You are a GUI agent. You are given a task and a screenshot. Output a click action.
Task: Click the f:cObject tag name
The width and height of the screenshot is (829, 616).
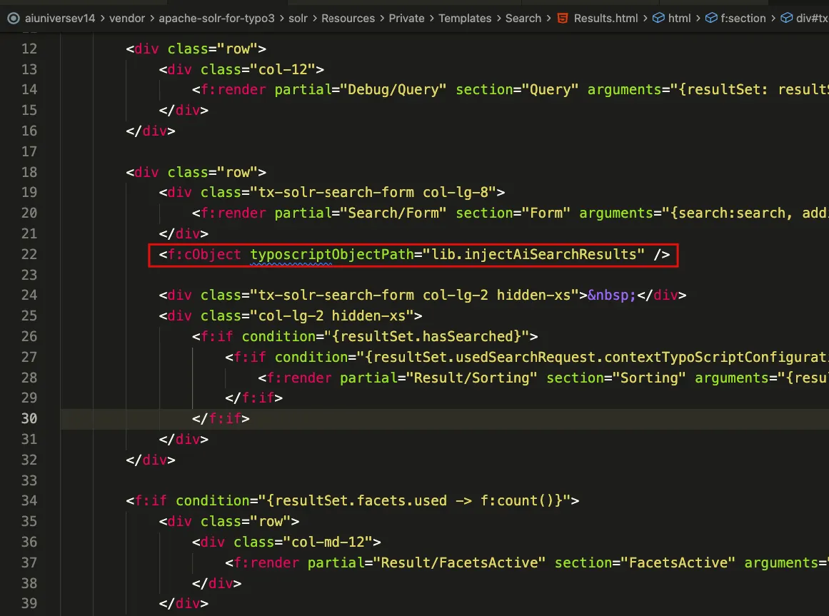[204, 255]
